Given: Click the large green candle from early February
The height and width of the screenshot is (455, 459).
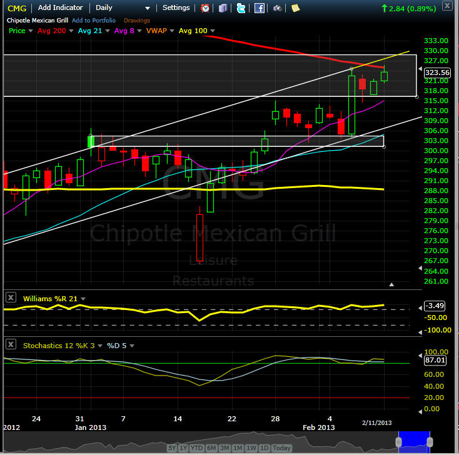Looking at the screenshot, I should [x=351, y=105].
